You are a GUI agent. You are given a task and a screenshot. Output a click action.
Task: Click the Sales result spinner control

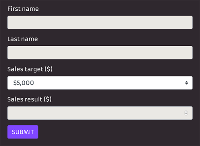(x=186, y=113)
